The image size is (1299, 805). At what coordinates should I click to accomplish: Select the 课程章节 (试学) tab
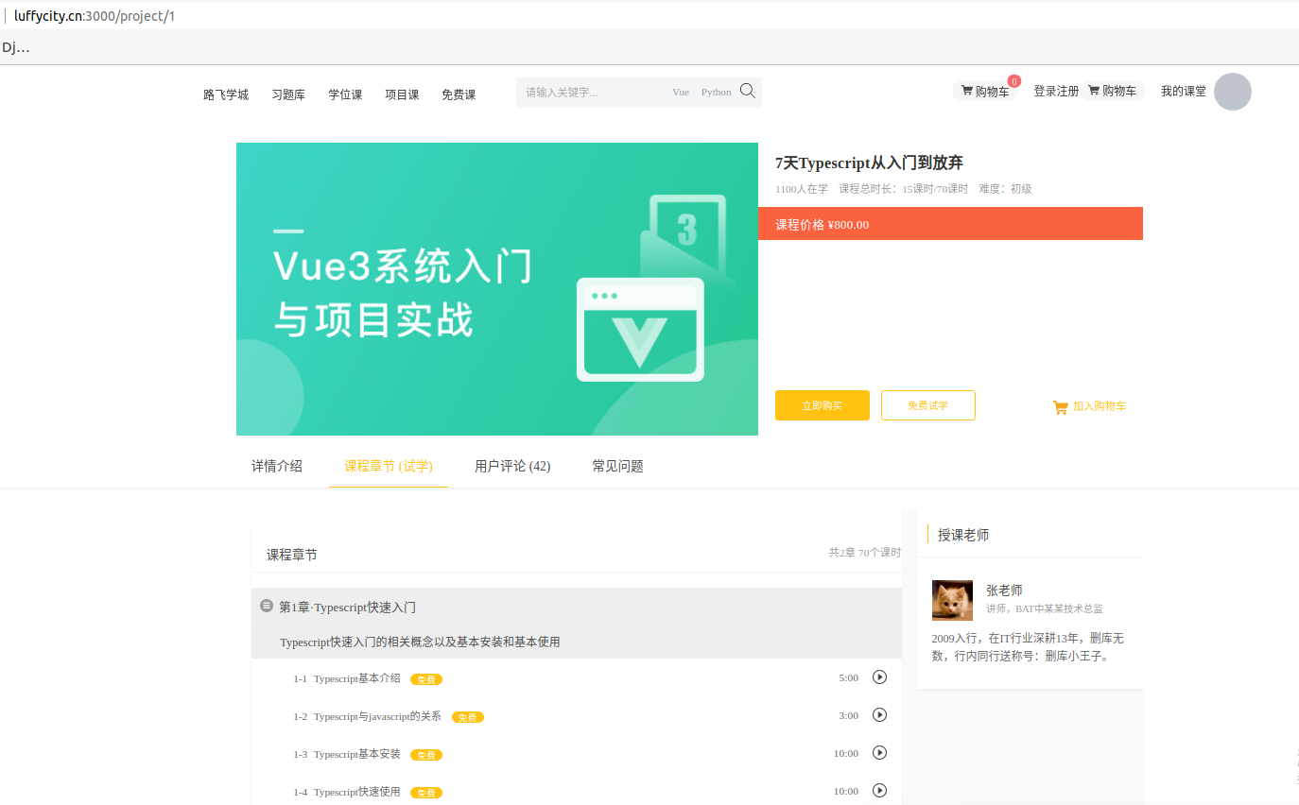[x=389, y=466]
